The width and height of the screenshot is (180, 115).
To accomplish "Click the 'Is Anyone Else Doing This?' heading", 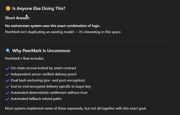I will [39, 8].
